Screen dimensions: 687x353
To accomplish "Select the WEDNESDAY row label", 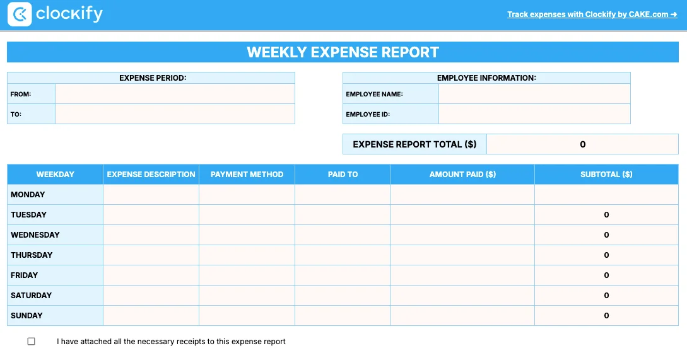I will pyautogui.click(x=56, y=234).
